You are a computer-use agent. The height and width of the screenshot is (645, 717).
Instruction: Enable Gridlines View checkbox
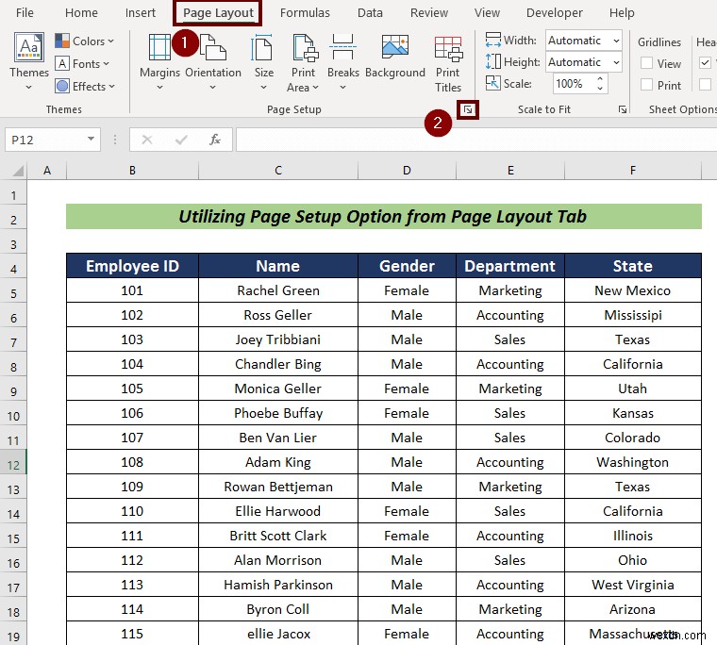[x=646, y=63]
